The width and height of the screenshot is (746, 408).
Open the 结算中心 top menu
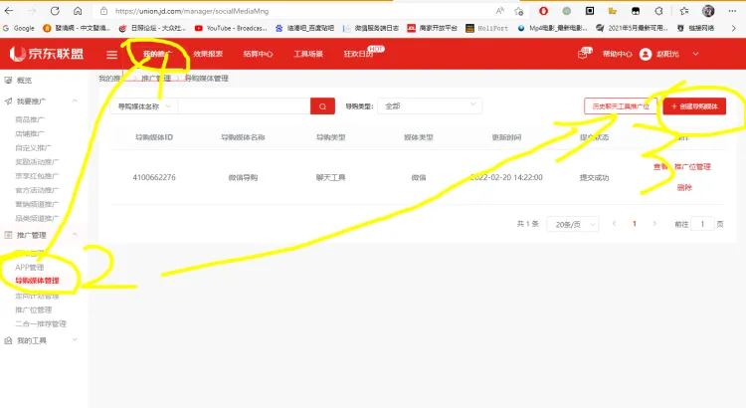[x=259, y=54]
